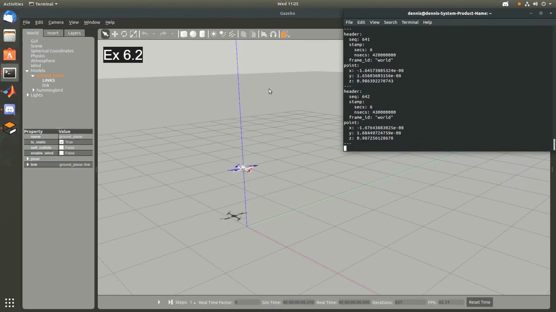Open the undo history dropdown arrow
The image size is (556, 312).
click(x=154, y=34)
